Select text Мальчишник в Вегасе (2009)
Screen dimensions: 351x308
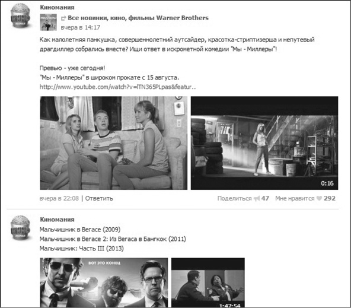(80, 230)
